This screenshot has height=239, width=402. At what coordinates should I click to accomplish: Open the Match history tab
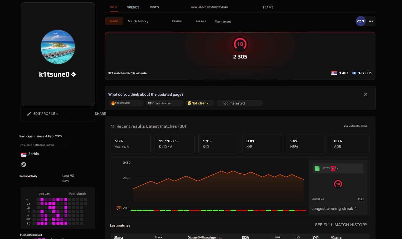(x=138, y=21)
